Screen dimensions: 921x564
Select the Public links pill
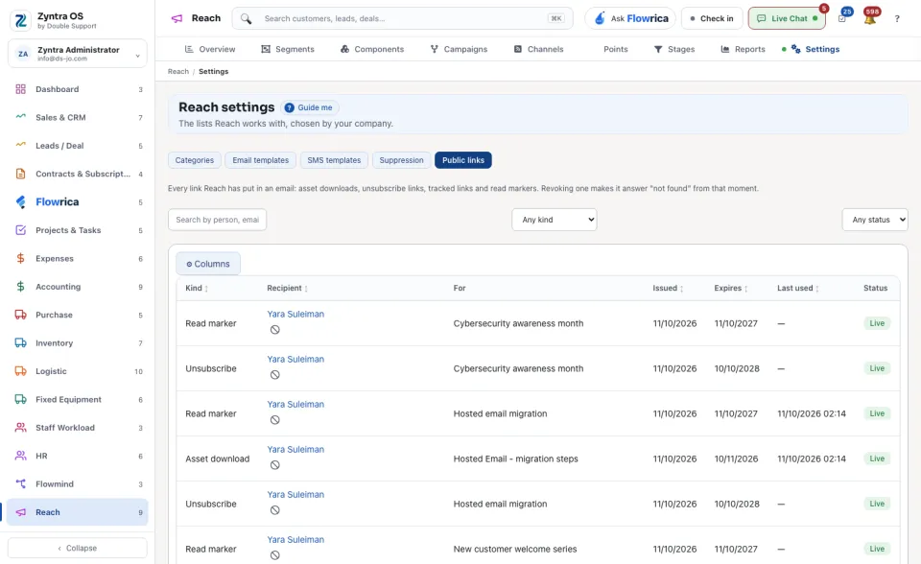[463, 160]
